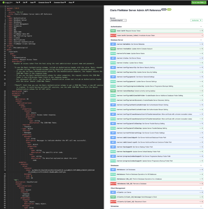The height and width of the screenshot is (209, 208).
Task: Open the File menu
Action: click(x=18, y=3)
